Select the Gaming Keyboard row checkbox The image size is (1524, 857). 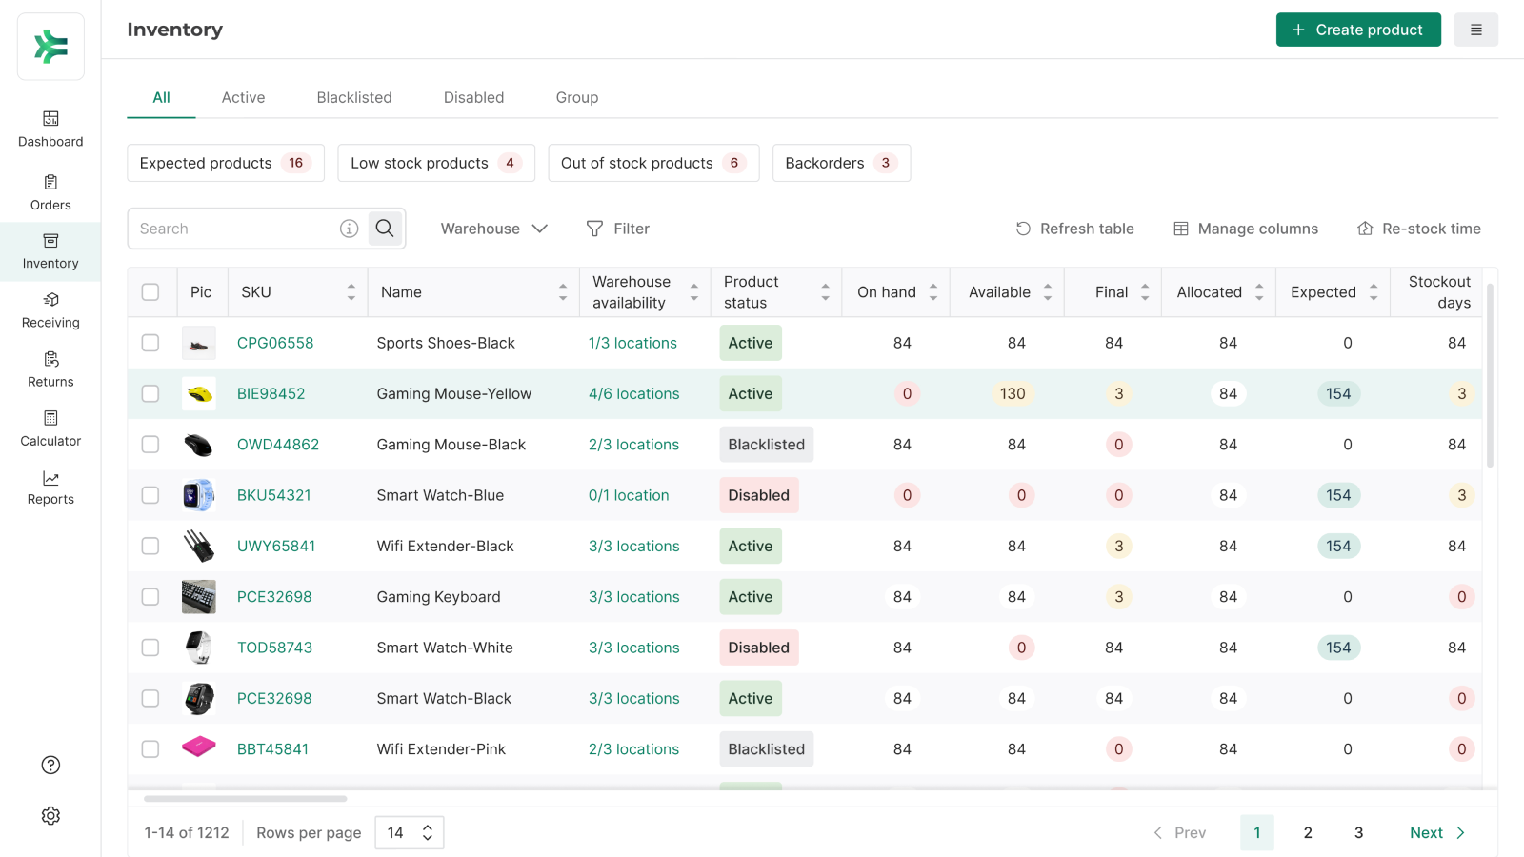click(150, 597)
